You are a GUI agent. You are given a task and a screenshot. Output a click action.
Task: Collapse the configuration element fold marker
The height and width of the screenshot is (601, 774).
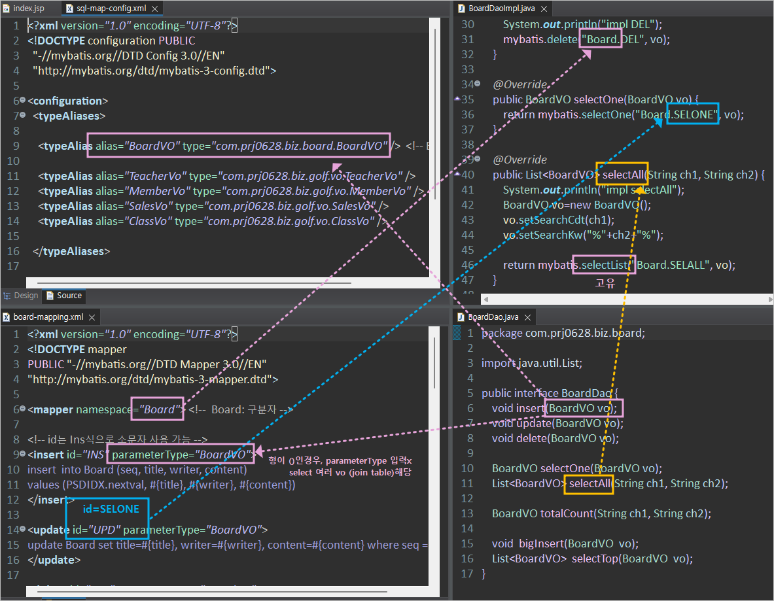click(x=23, y=100)
